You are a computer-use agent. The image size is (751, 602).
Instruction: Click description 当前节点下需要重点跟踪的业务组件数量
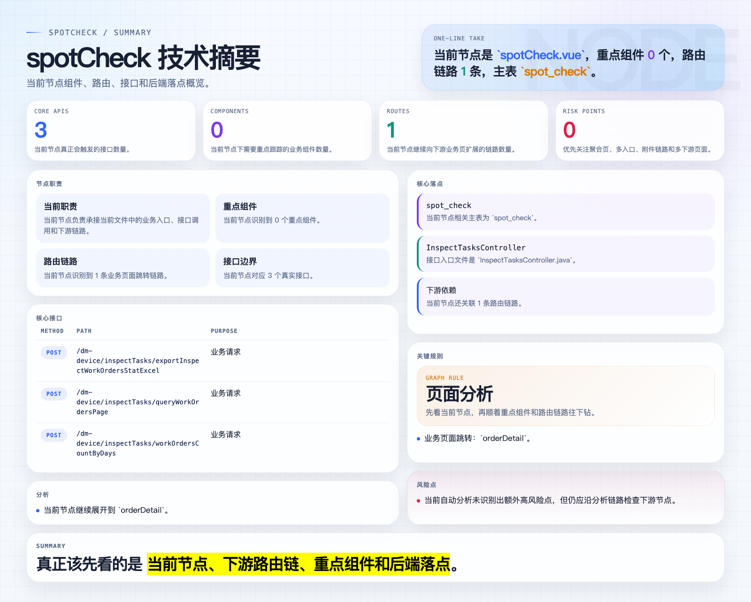(272, 149)
